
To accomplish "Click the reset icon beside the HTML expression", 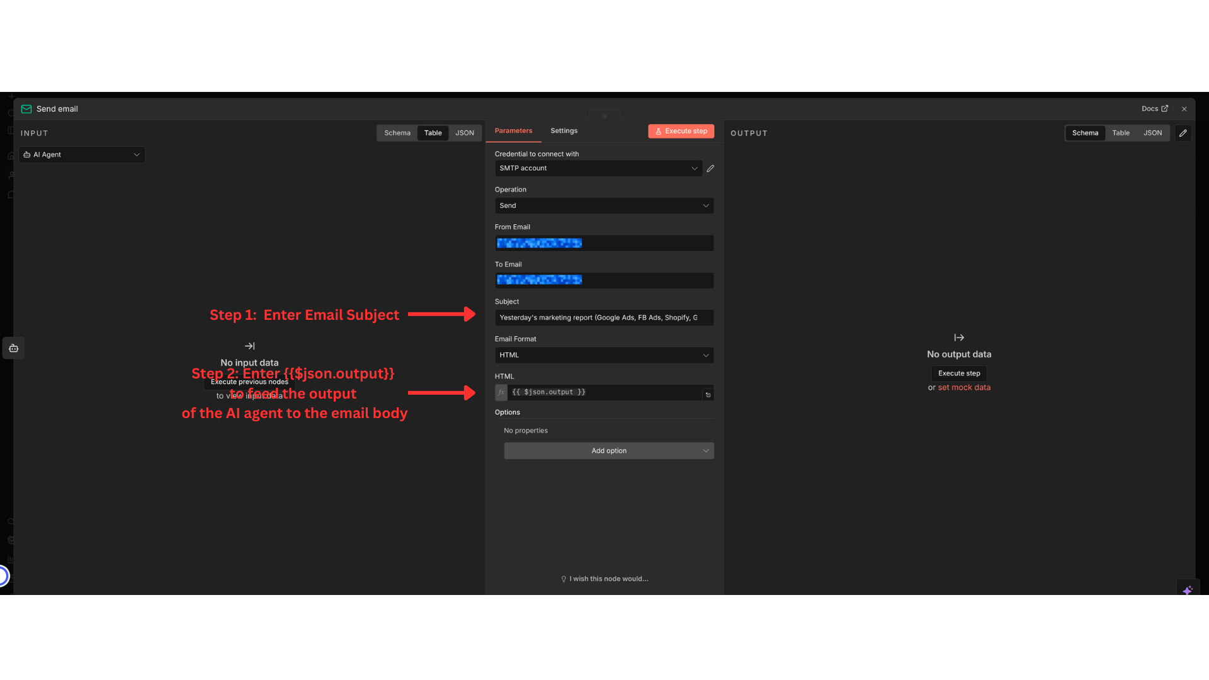I will 708,394.
